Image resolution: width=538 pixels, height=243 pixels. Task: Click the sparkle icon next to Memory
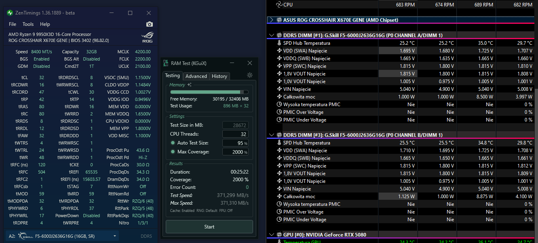point(190,85)
